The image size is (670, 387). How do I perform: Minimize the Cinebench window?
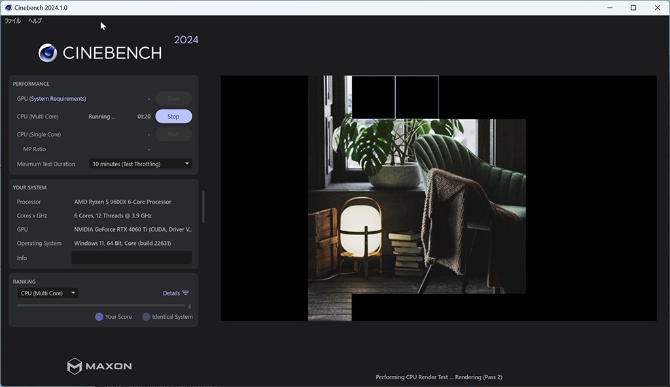[x=610, y=8]
